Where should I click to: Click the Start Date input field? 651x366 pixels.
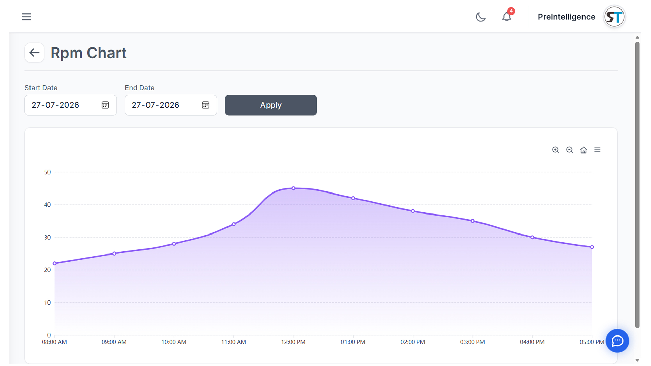coord(71,105)
